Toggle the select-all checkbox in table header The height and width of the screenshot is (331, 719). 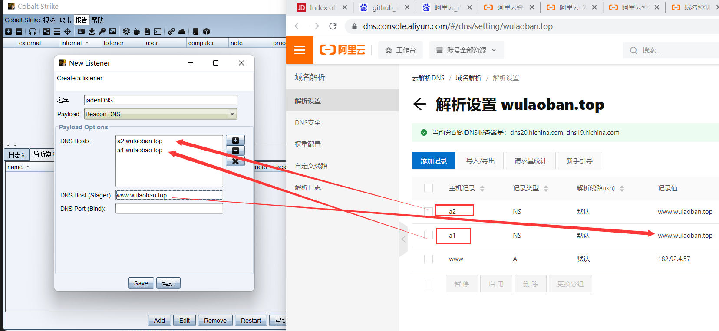429,188
